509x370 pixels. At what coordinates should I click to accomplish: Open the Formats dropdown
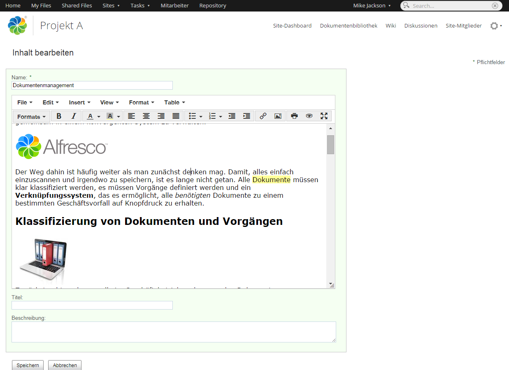point(32,116)
